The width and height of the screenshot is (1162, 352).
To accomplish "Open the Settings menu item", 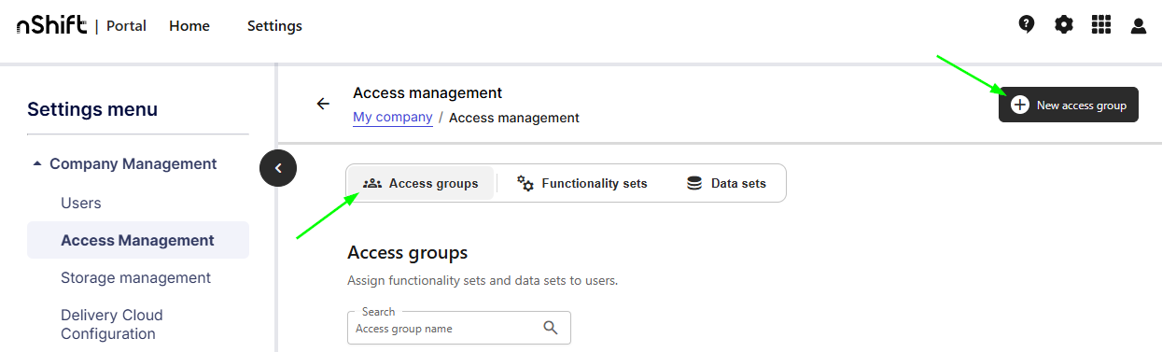I will [x=274, y=26].
